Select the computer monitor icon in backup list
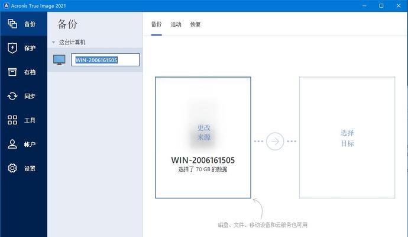This screenshot has height=237, width=408. point(59,60)
